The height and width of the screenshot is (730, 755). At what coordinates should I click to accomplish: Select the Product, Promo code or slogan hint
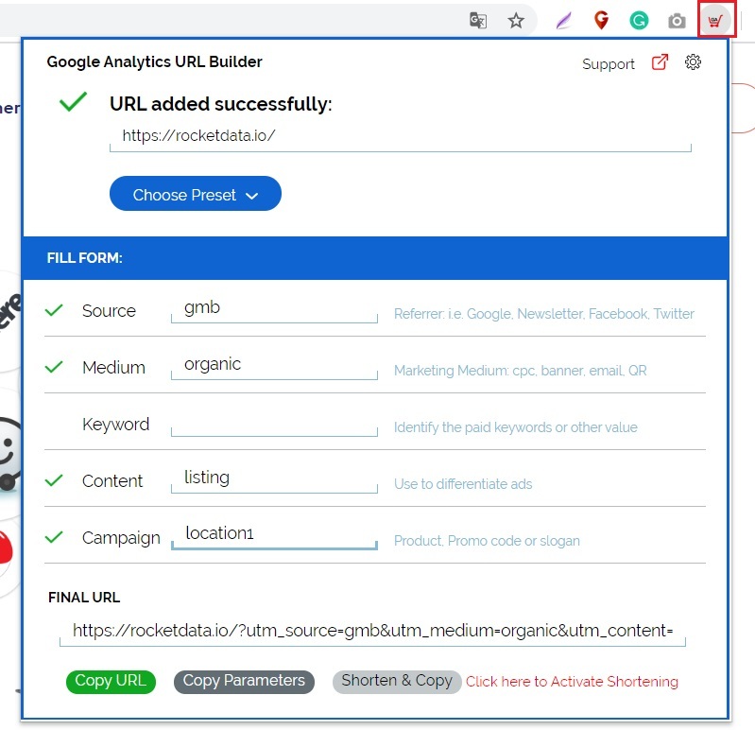point(487,541)
